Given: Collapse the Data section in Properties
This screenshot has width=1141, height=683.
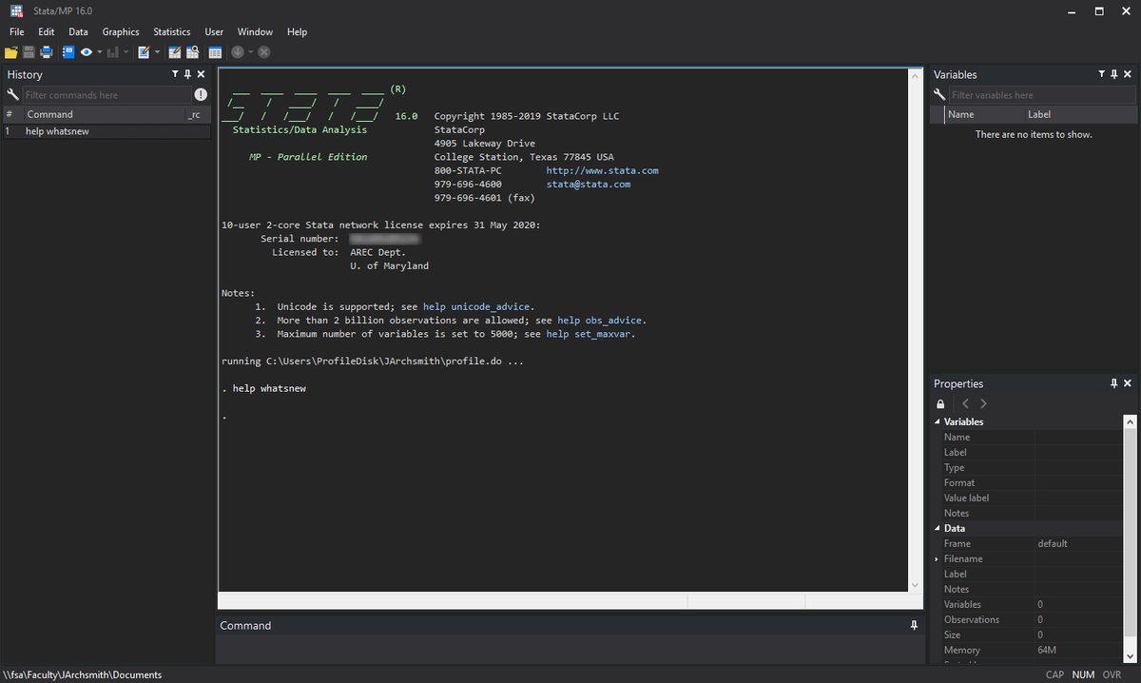Looking at the screenshot, I should point(937,528).
